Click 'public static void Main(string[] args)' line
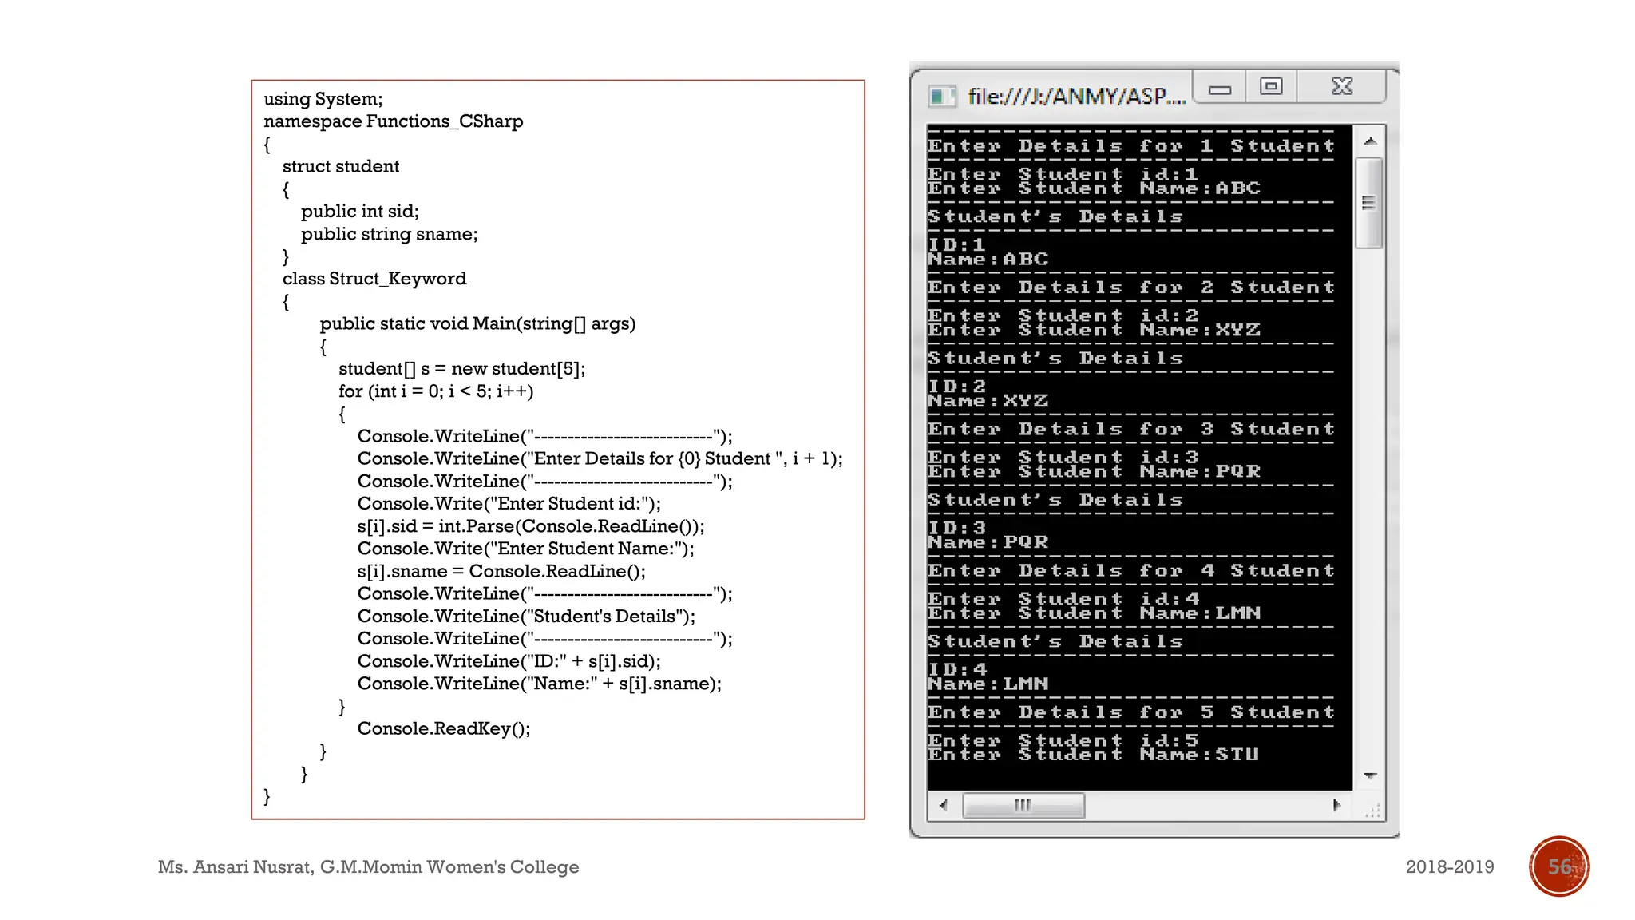Image resolution: width=1635 pixels, height=920 pixels. pyautogui.click(x=478, y=323)
